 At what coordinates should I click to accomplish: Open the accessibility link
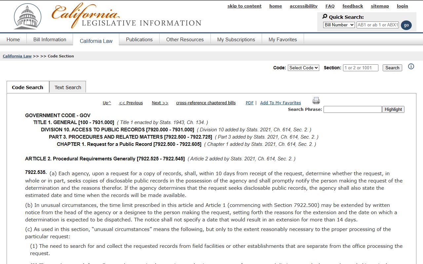(x=304, y=6)
